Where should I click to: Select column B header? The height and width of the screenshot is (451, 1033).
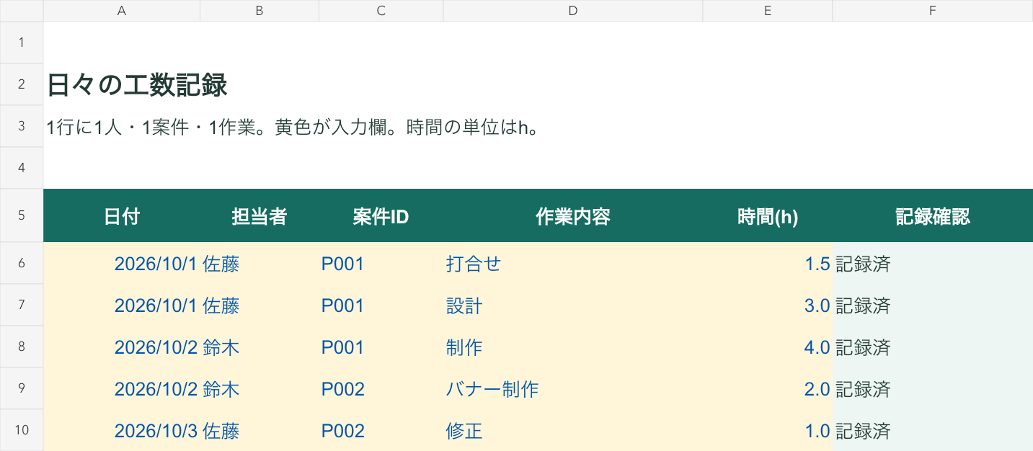(260, 11)
